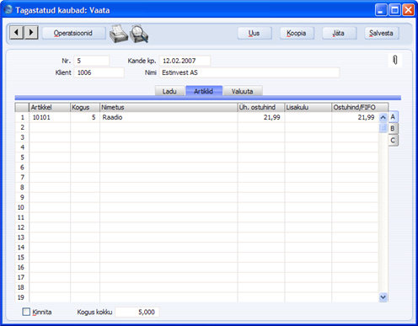Select Üh. ostuhind cell 21,99
This screenshot has width=418, height=326.
(261, 117)
